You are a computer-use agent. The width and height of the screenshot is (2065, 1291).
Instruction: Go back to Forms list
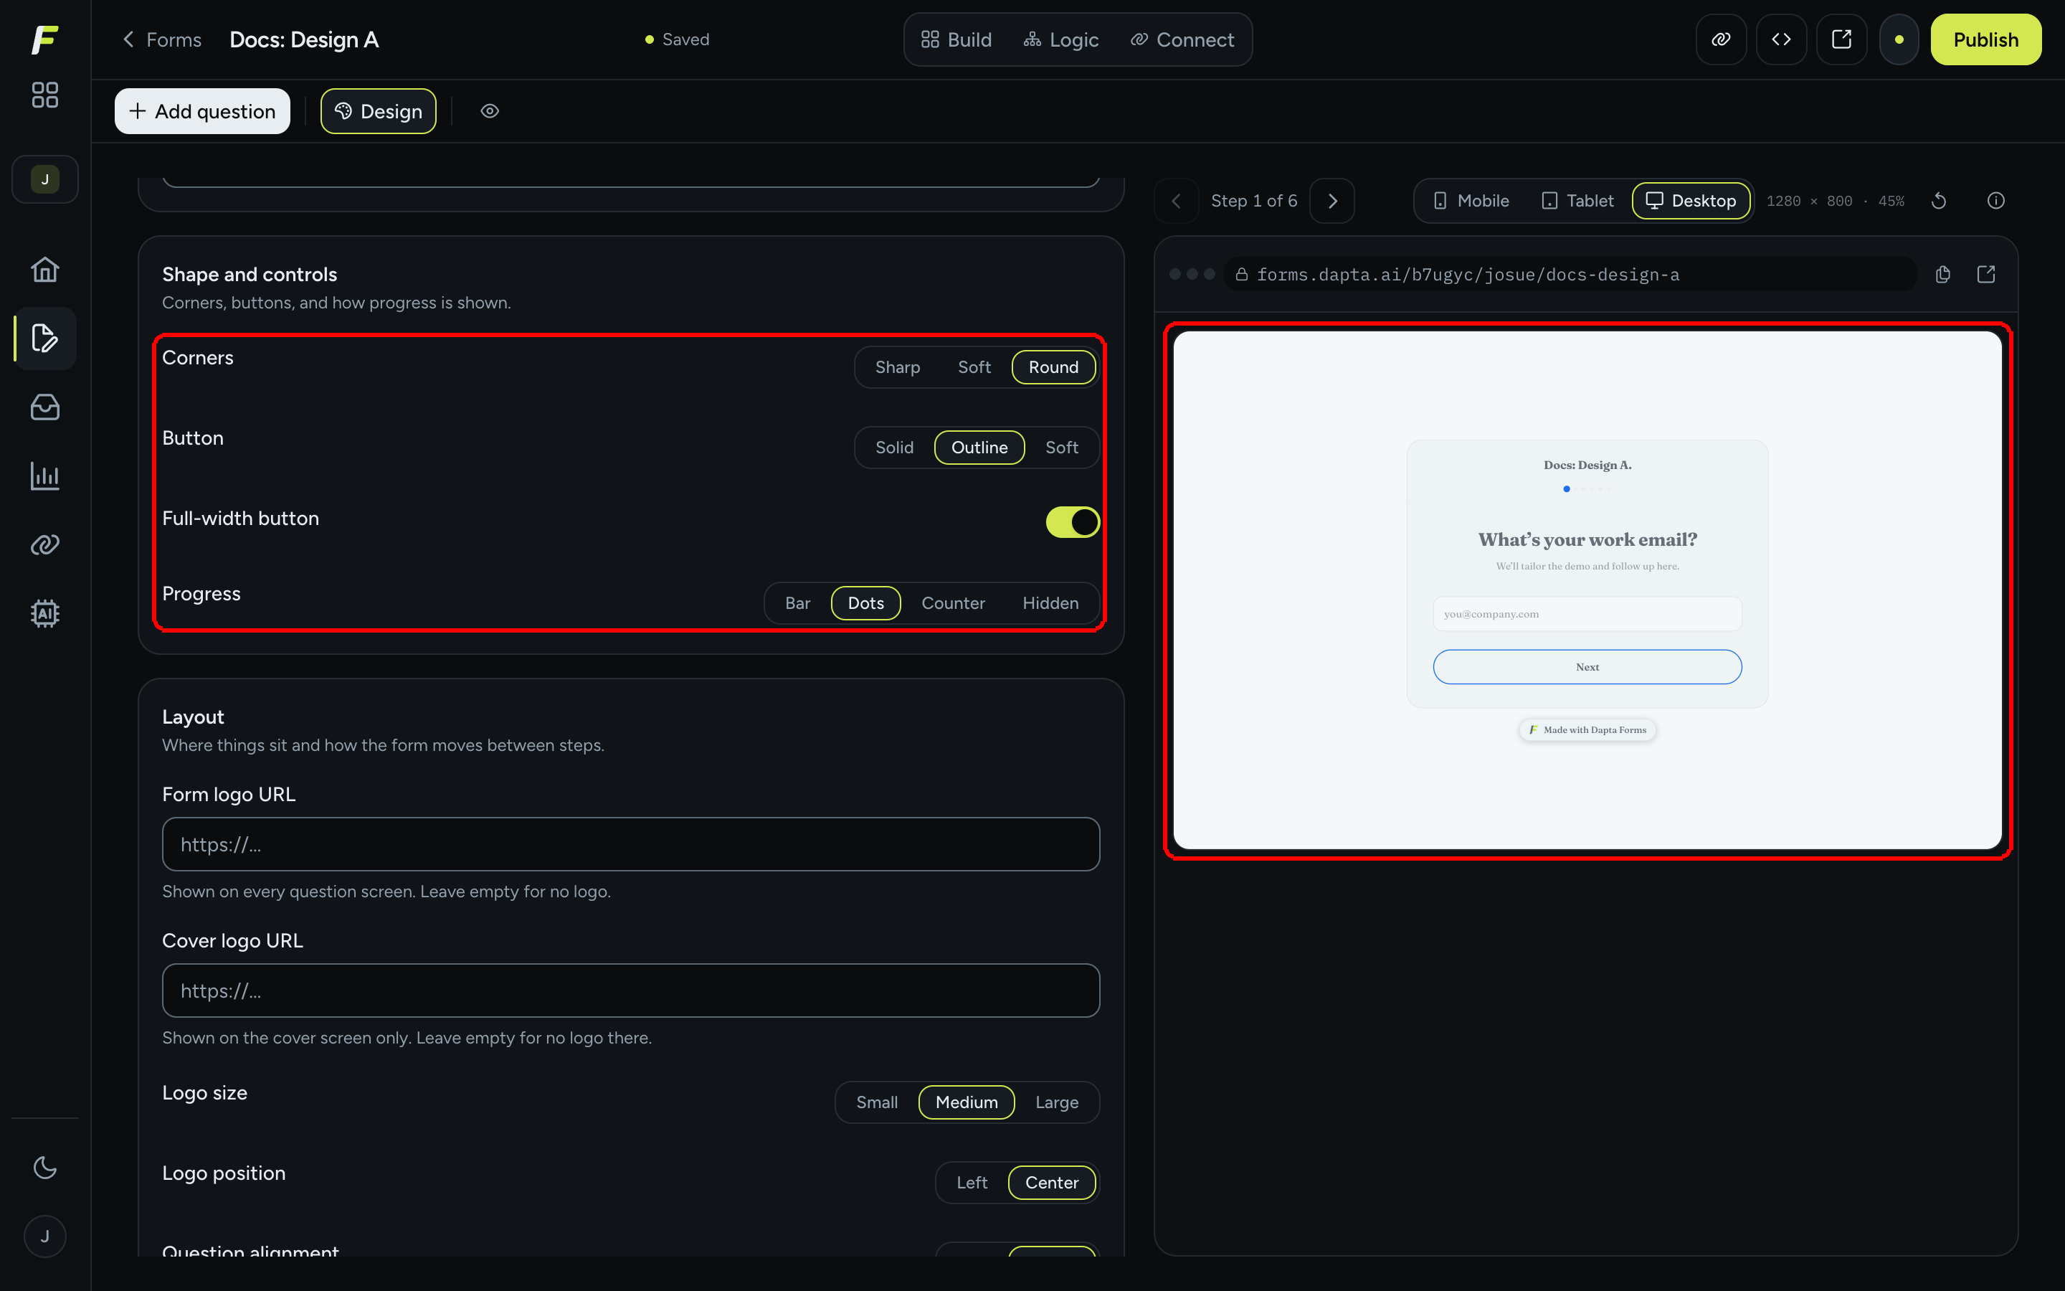coord(162,39)
